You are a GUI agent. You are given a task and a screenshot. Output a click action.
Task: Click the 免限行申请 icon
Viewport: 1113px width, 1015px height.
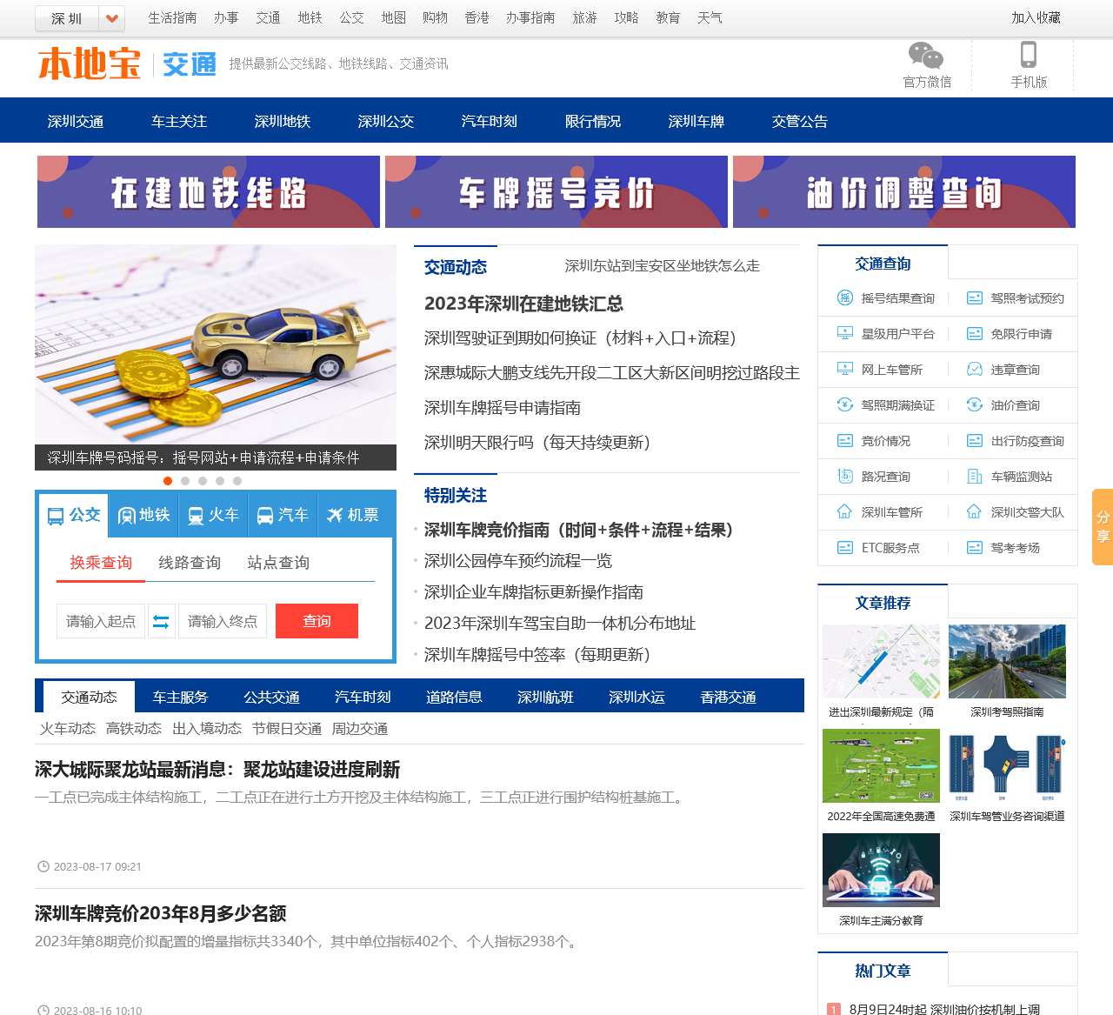tap(975, 334)
